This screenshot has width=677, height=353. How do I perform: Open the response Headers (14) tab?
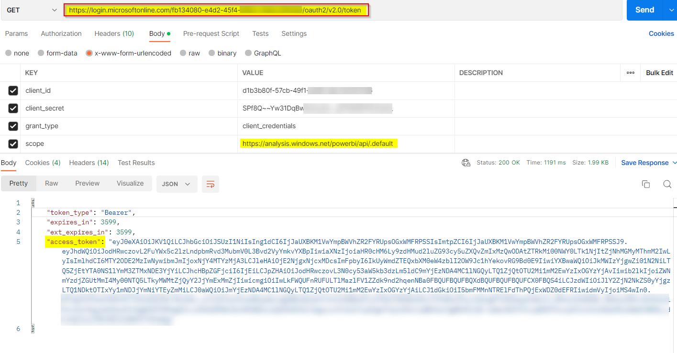(x=89, y=163)
